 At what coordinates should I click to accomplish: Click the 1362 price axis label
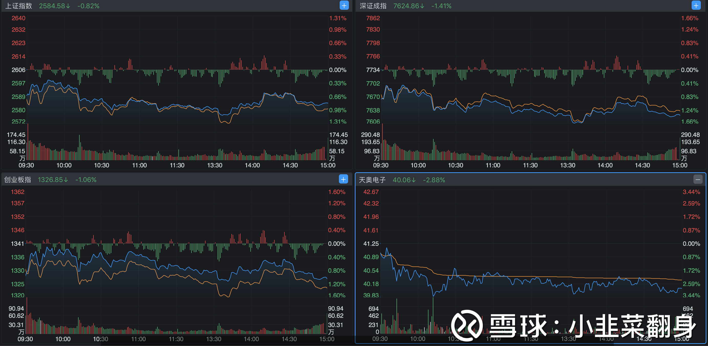point(18,192)
